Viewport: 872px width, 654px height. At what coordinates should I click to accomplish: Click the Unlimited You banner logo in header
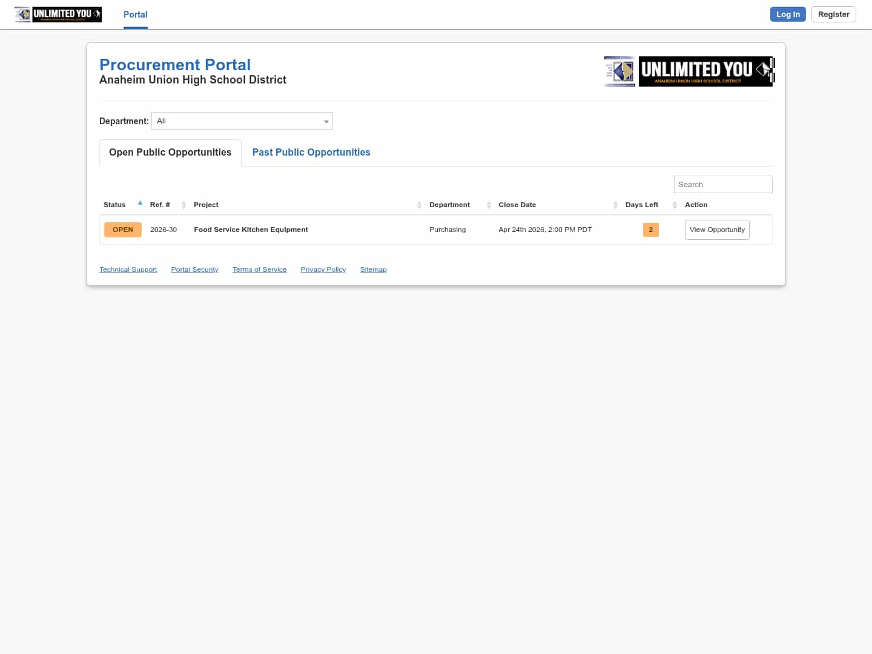705,71
